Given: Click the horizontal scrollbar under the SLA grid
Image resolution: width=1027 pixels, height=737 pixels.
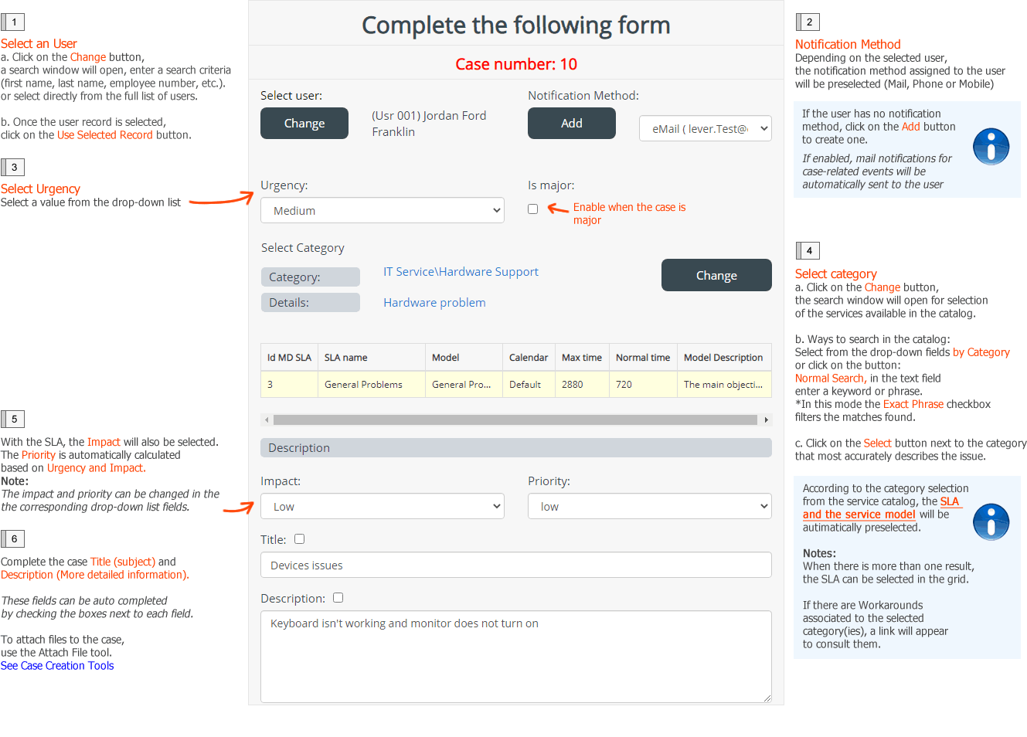Looking at the screenshot, I should (515, 420).
